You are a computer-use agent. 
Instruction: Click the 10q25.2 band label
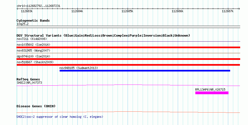(23, 24)
